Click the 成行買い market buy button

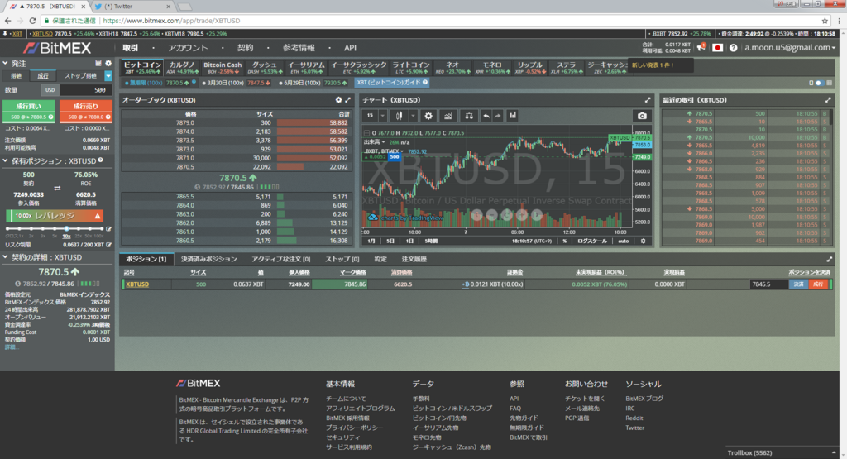click(x=29, y=112)
